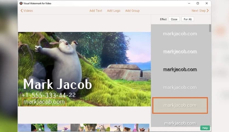Select the bottom partially visible effect

pyautogui.click(x=180, y=123)
